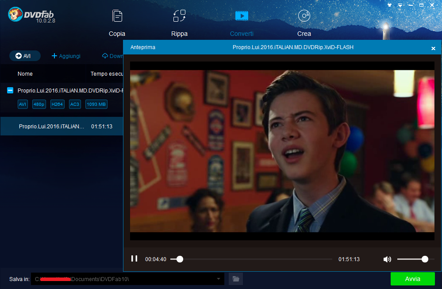Click the current time 00:04:40
442x289 pixels.
(x=156, y=259)
